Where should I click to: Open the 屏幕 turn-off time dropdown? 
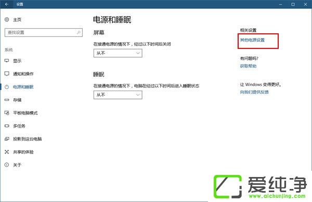pos(118,53)
